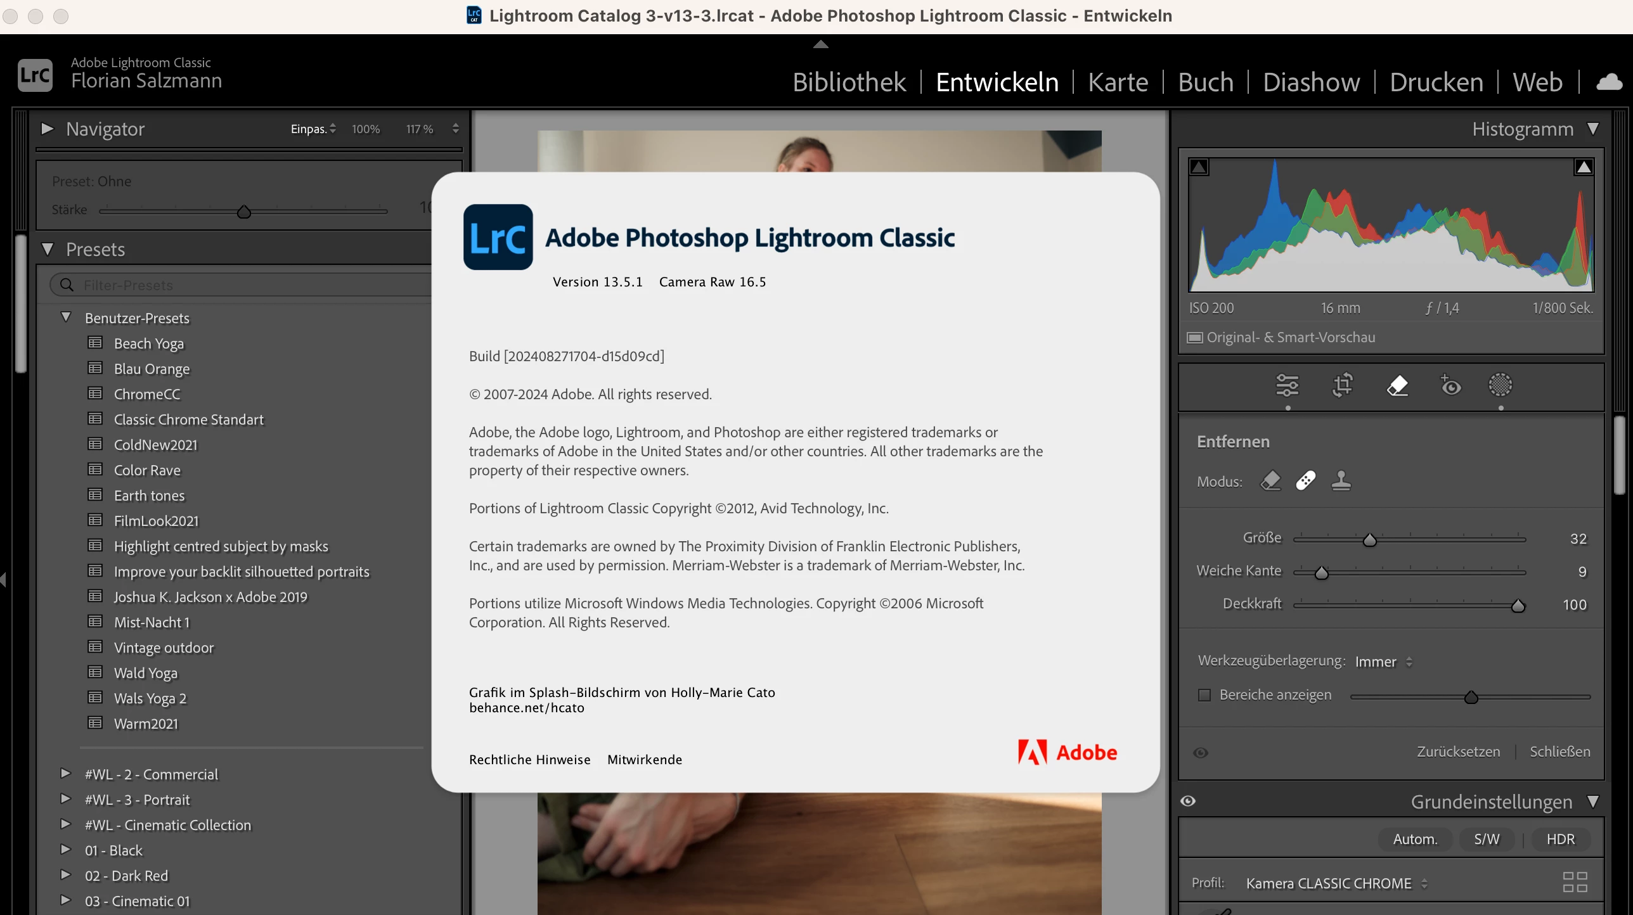Open the Rechtliche Hinweise link
The image size is (1633, 915).
click(x=529, y=759)
